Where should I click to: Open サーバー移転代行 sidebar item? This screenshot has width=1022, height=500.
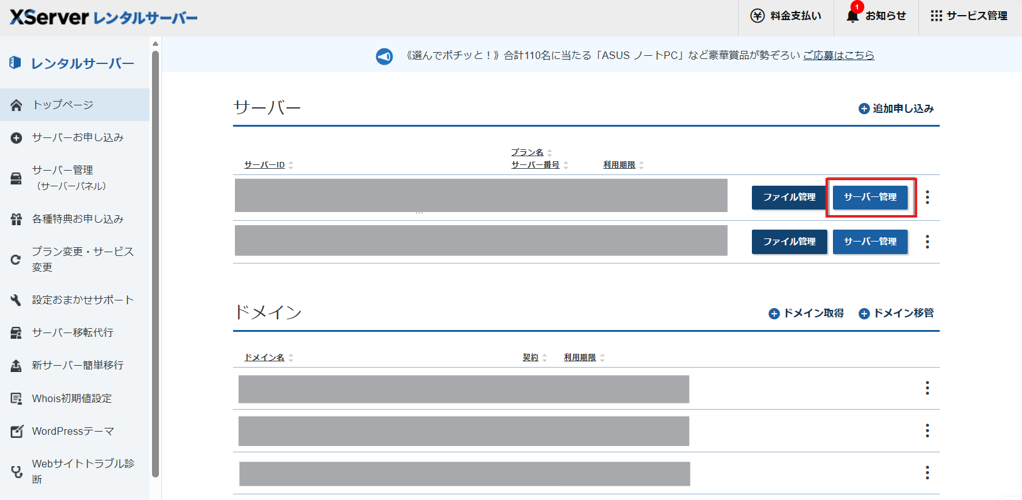pos(75,332)
